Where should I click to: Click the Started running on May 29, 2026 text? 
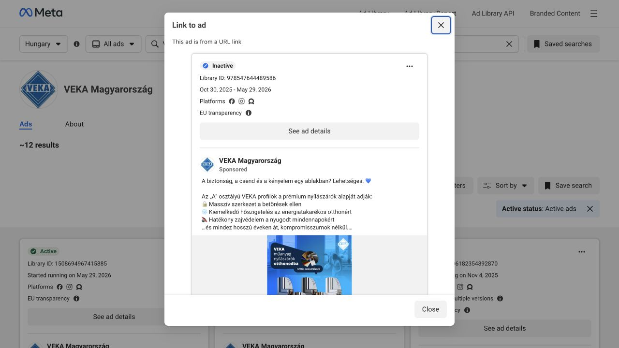point(69,275)
